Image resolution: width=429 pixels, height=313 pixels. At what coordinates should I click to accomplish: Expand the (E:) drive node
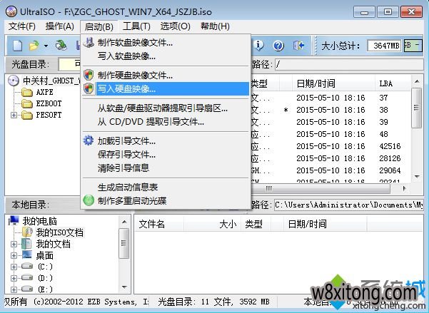coord(14,289)
